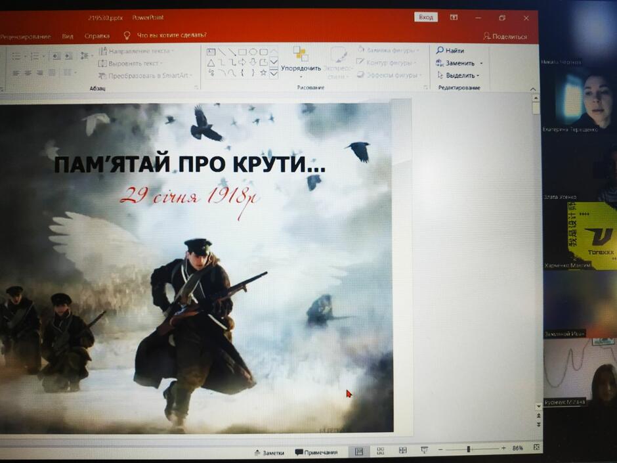
Task: Open Text Direction (Направление текста) dropdown
Action: tap(136, 51)
